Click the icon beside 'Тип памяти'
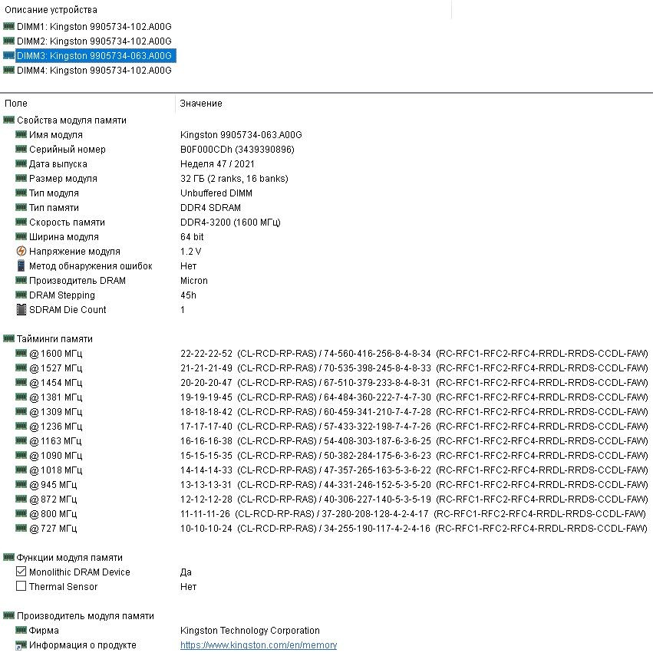This screenshot has width=653, height=656. pos(21,207)
